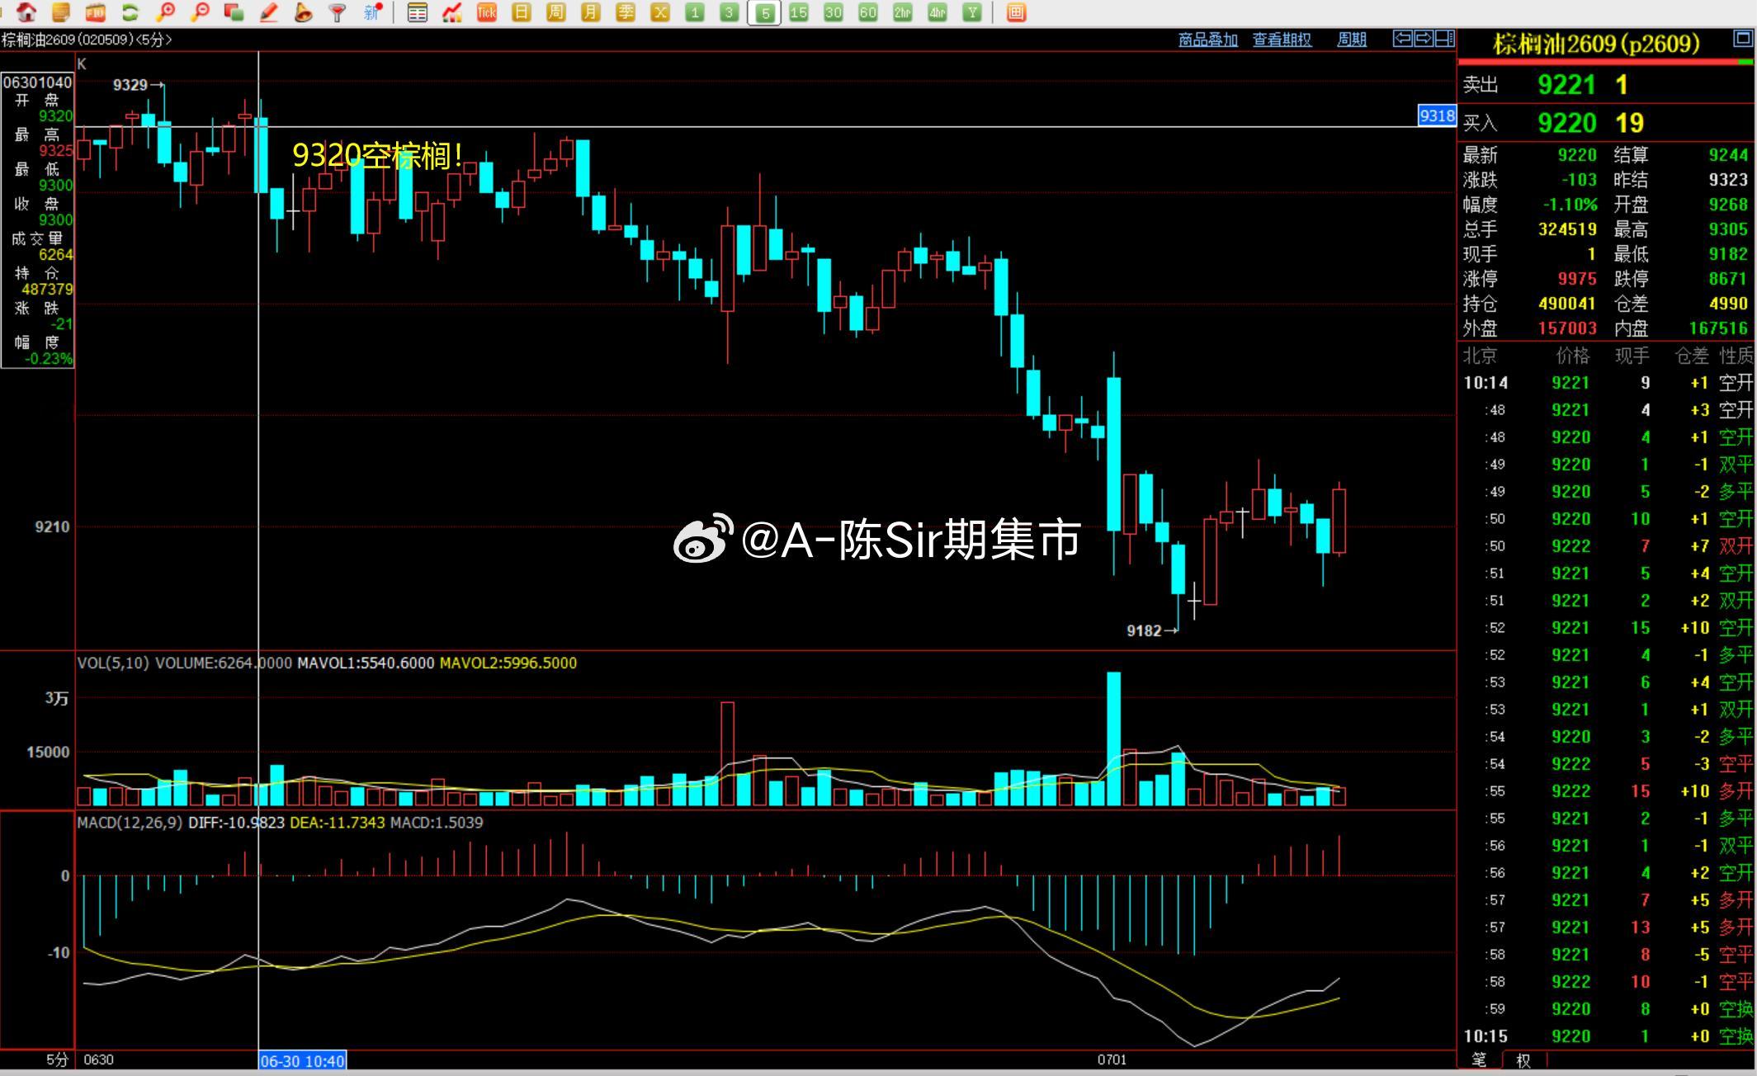Click the 内盘 value 167516
This screenshot has width=1757, height=1076.
click(x=1719, y=328)
